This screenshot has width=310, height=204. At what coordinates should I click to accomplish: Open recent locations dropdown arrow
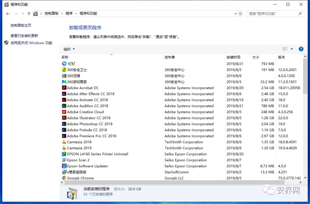coord(23,14)
